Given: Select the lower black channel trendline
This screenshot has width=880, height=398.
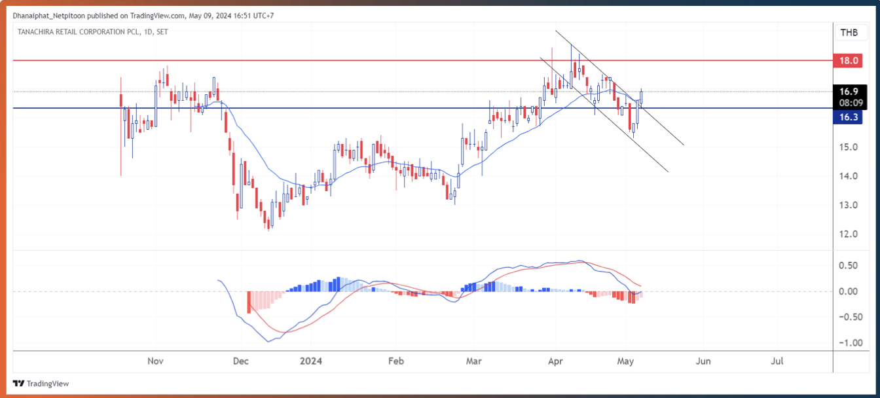Looking at the screenshot, I should coord(604,115).
